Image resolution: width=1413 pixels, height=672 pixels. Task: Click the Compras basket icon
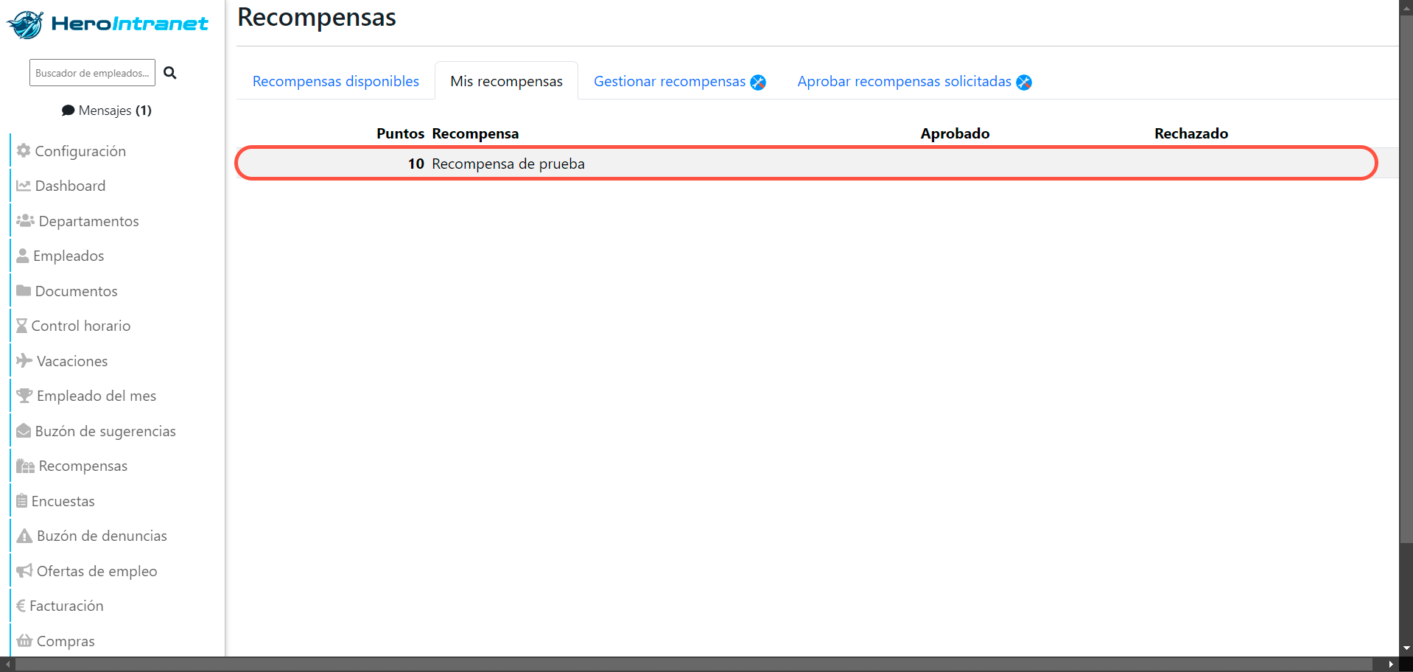click(x=24, y=640)
